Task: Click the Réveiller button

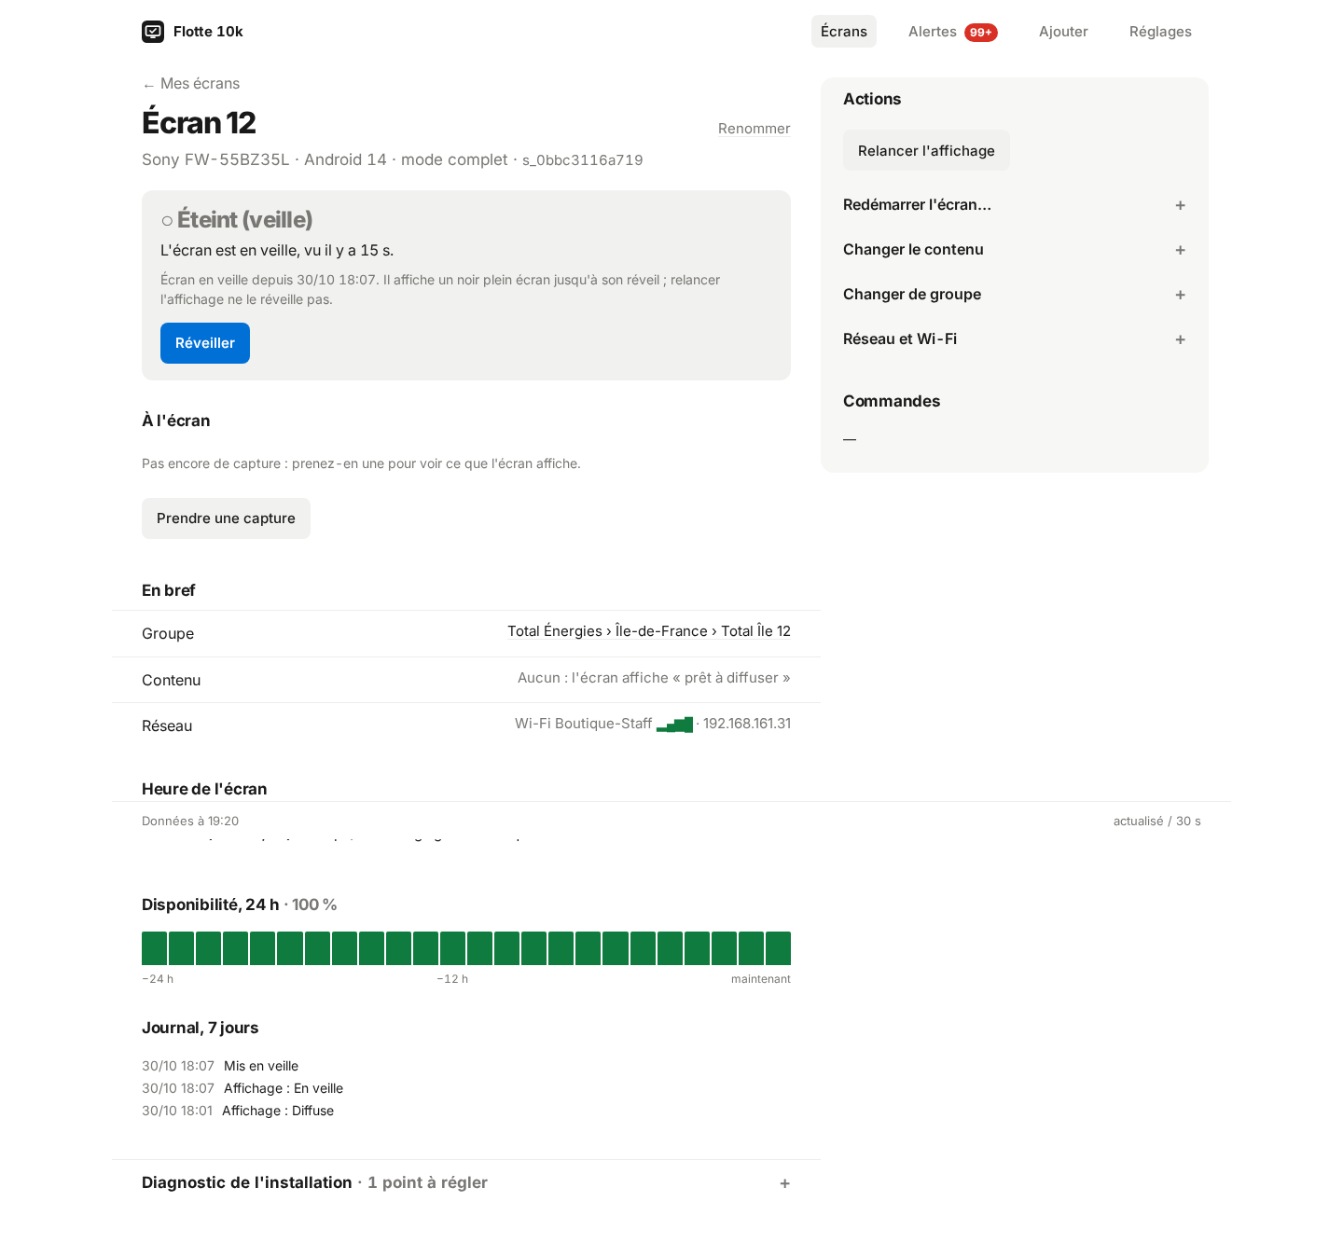Action: (x=205, y=343)
